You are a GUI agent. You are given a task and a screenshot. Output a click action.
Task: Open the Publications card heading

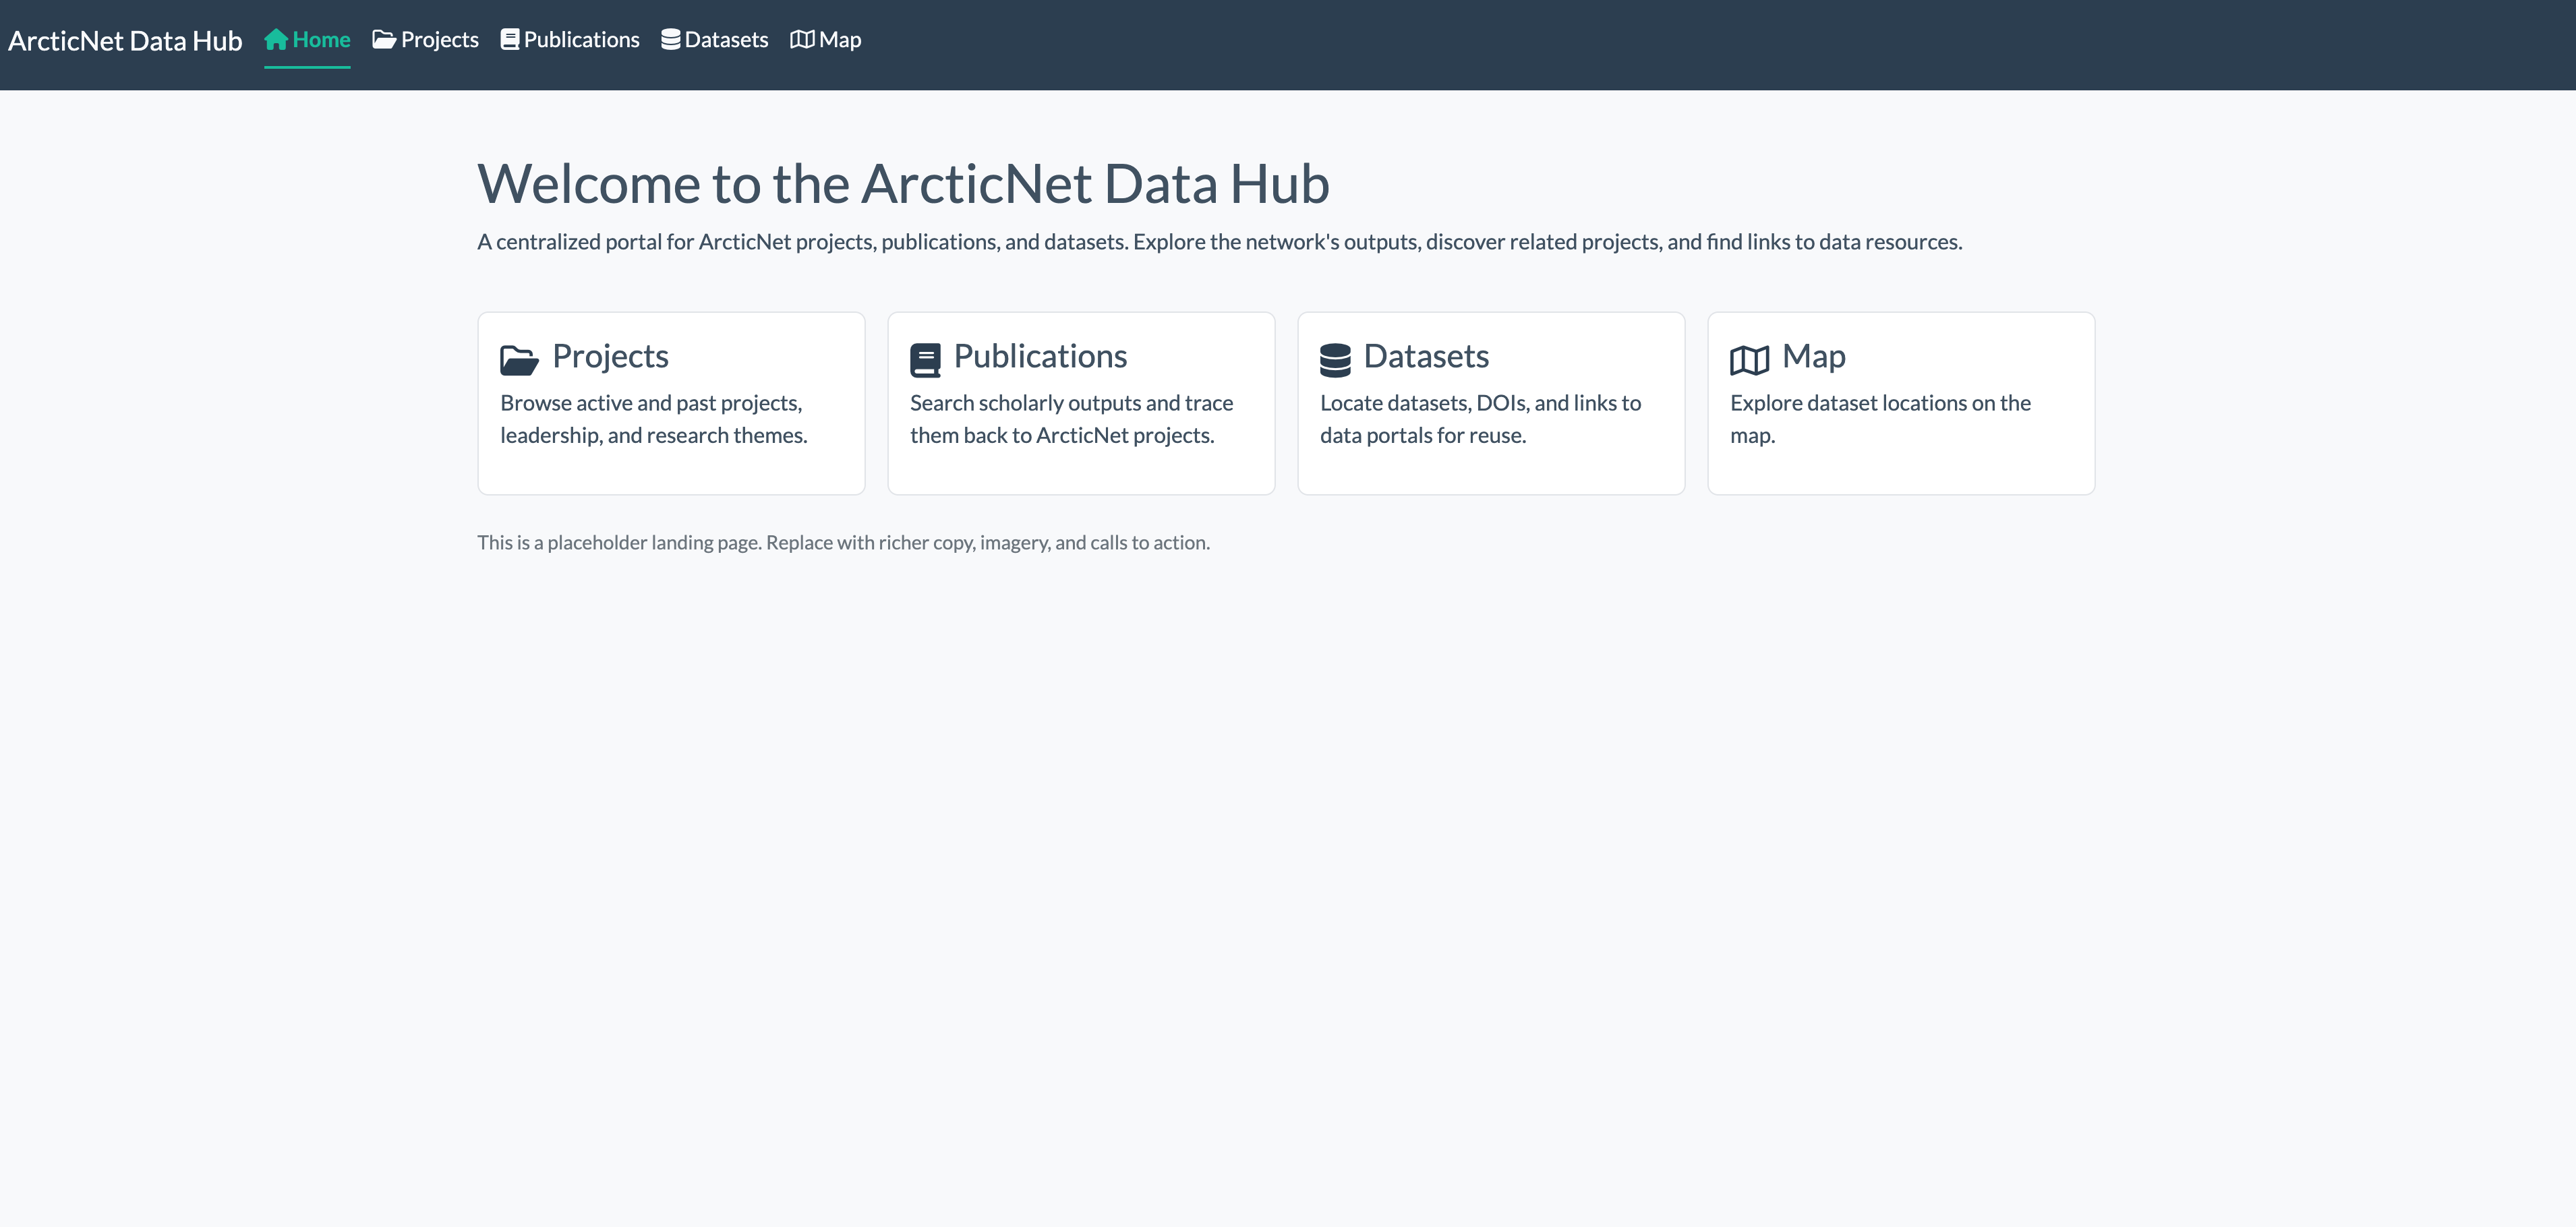point(1040,356)
